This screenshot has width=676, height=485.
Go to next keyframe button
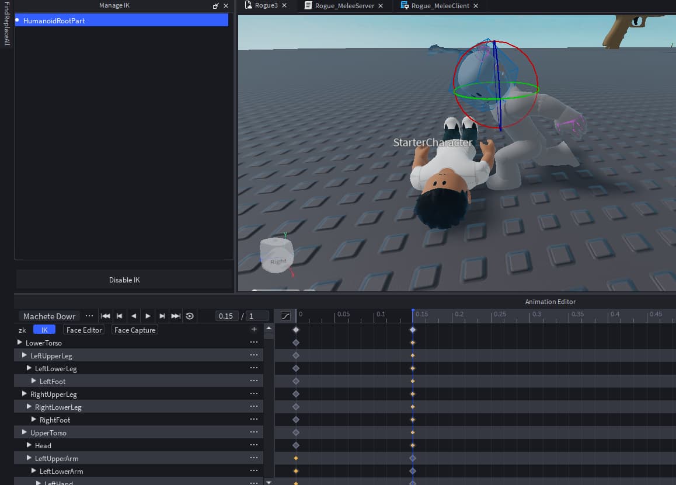162,316
